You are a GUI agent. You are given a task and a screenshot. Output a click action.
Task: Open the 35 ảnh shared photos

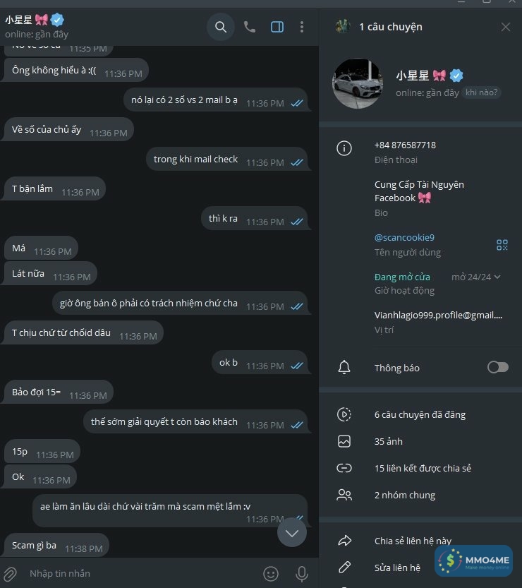coord(420,441)
